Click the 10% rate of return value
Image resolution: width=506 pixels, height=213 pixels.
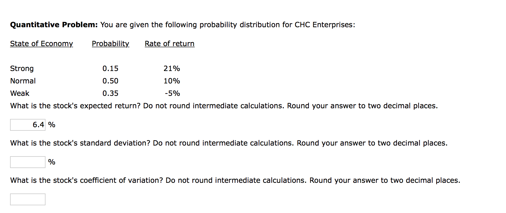pyautogui.click(x=172, y=81)
